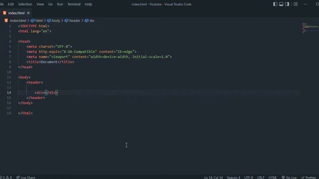Image resolution: width=319 pixels, height=179 pixels.
Task: Toggle the secondary side bar layout icon
Action: 287,4
